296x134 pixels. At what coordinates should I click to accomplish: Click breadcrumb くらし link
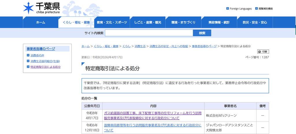click(127, 46)
